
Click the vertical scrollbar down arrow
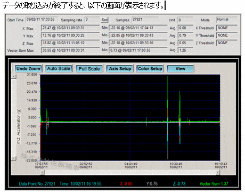(14, 158)
